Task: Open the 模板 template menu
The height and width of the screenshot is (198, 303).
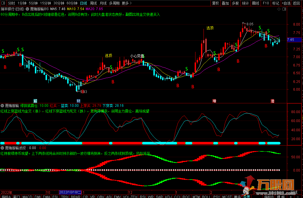Action: tap(281, 197)
